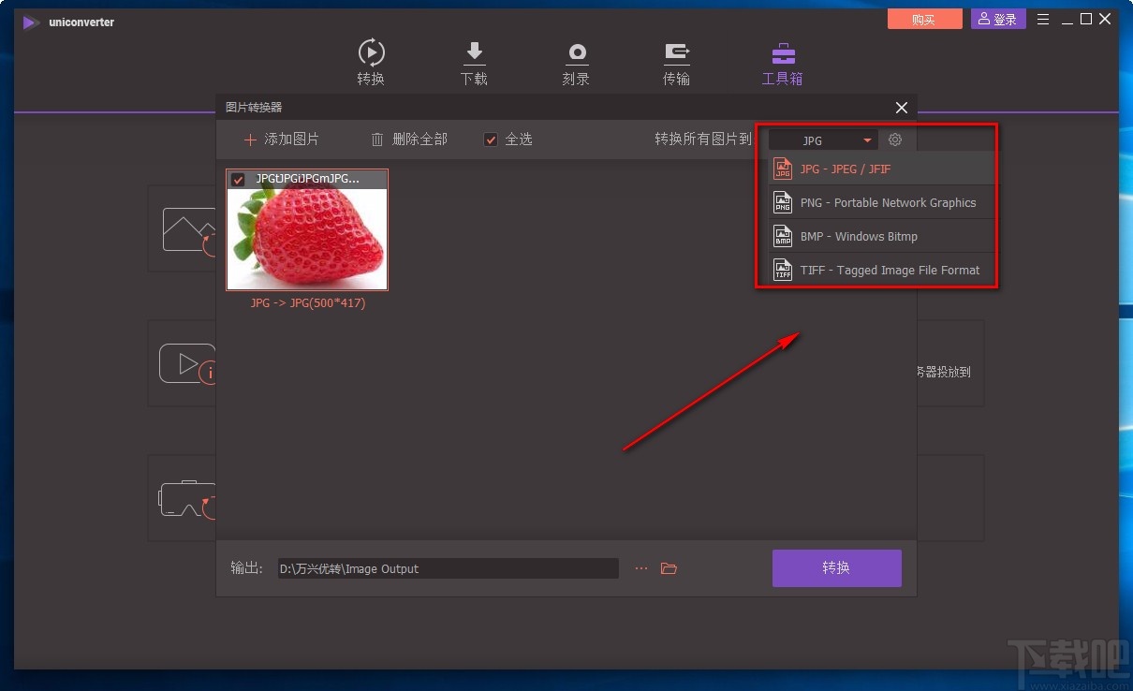Click the VR converter tool icon behind dialog
1133x691 pixels.
click(x=187, y=499)
